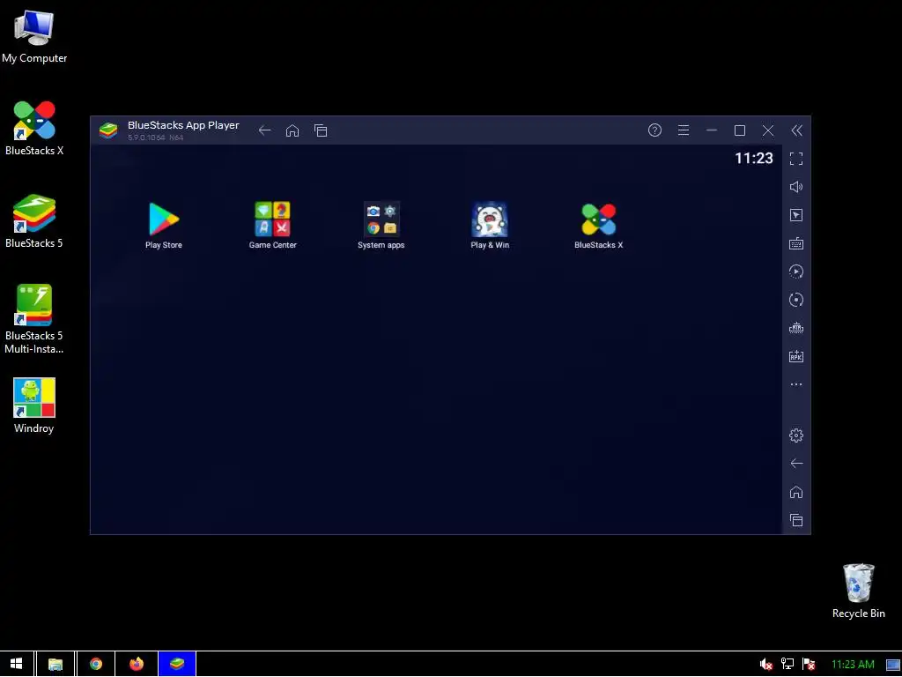Image resolution: width=902 pixels, height=677 pixels.
Task: Click the 11:23 clock inside BlueStacks
Action: [x=754, y=159]
